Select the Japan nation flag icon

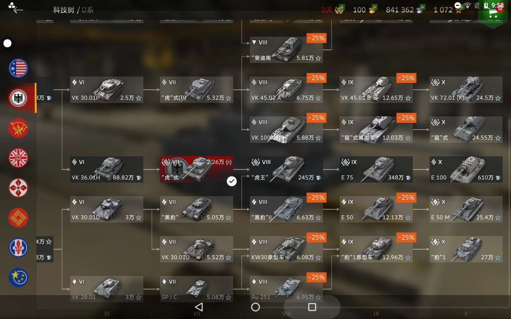[18, 188]
